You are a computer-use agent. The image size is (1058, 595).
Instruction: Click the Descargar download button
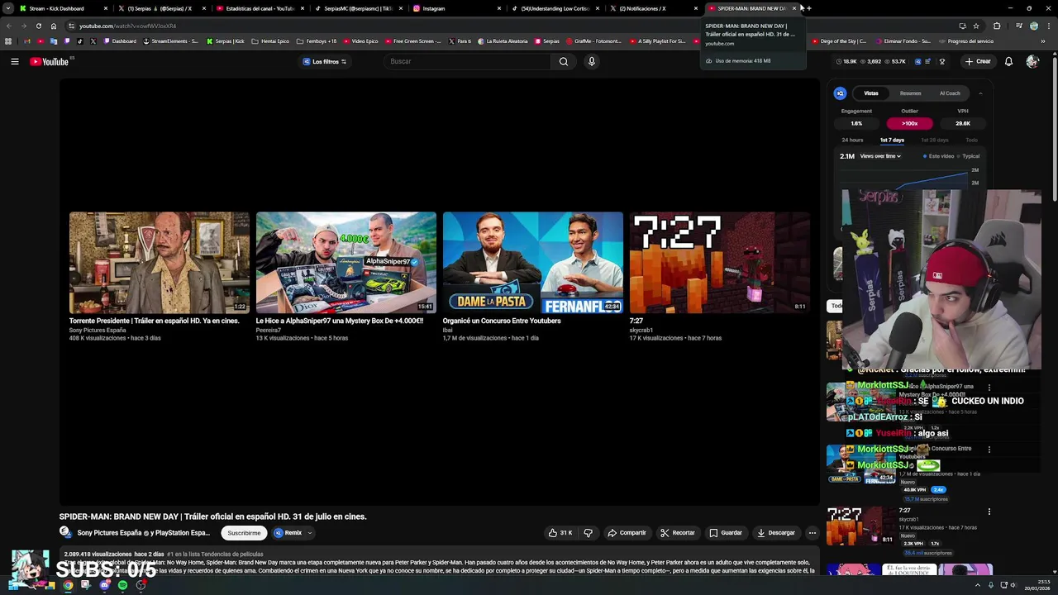(775, 533)
